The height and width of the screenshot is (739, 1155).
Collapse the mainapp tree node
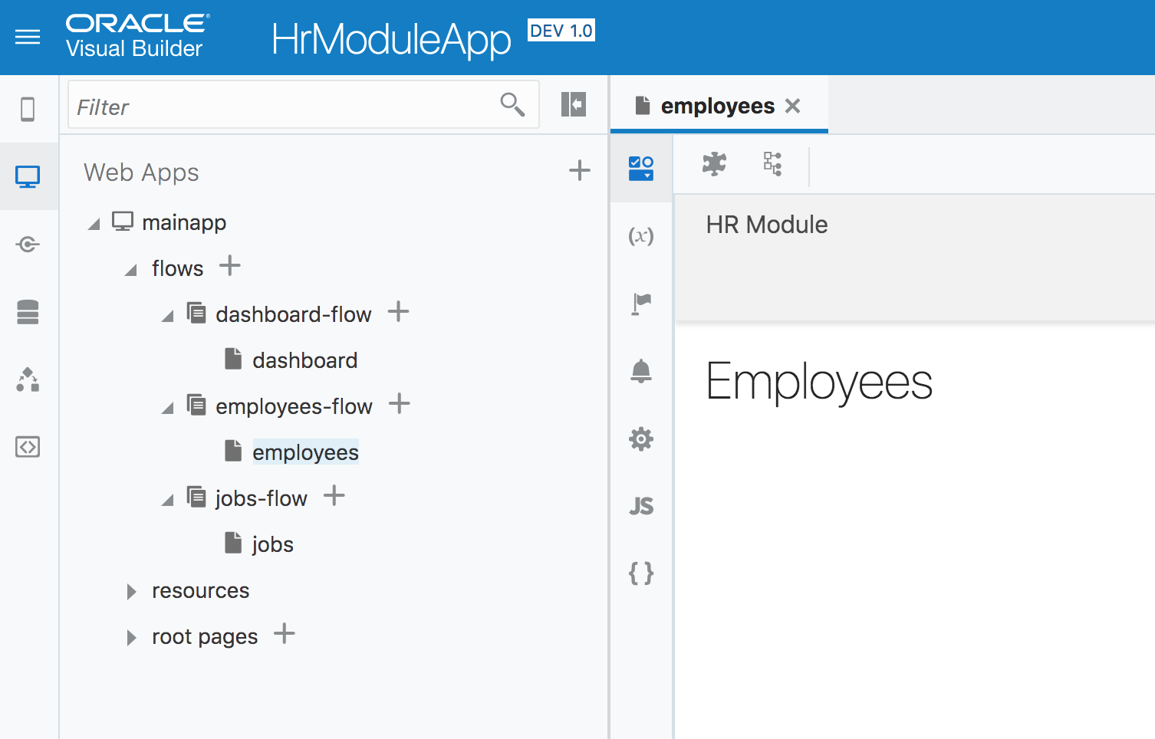[x=94, y=225]
